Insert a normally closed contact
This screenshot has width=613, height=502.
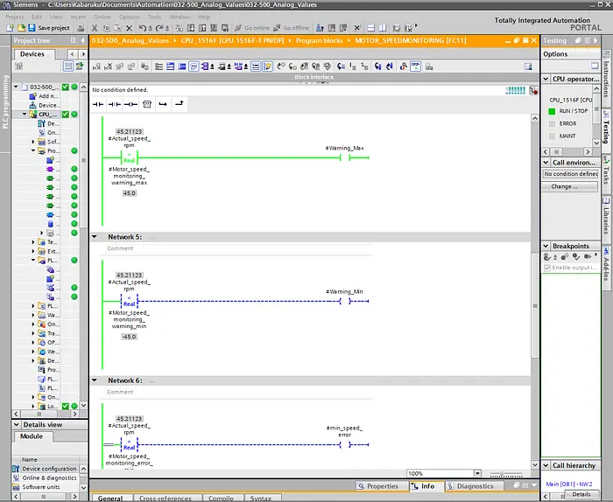[114, 104]
